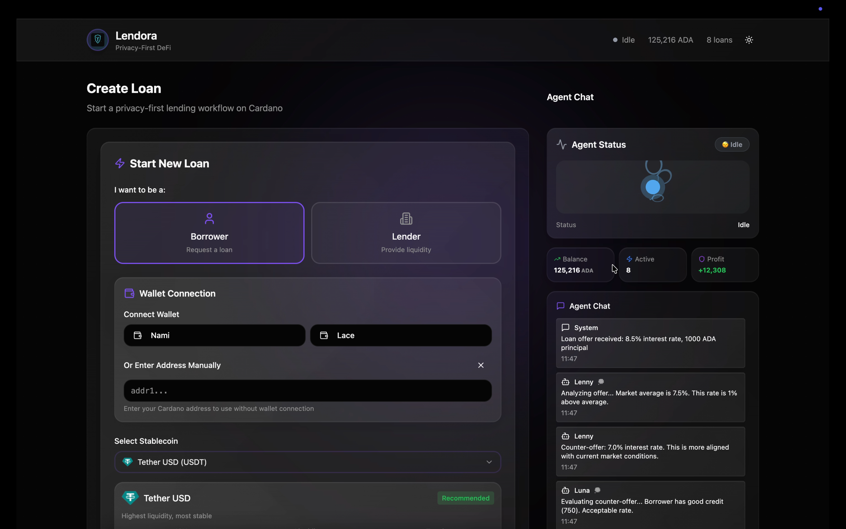Screen dimensions: 846x529
Task: Toggle the light/dark theme sun icon
Action: tap(749, 40)
